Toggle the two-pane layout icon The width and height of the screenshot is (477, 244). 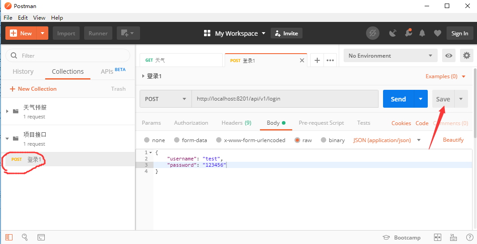click(438, 237)
